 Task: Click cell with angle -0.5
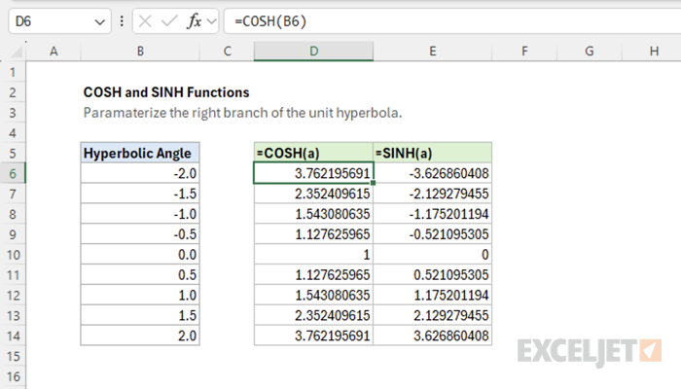140,234
